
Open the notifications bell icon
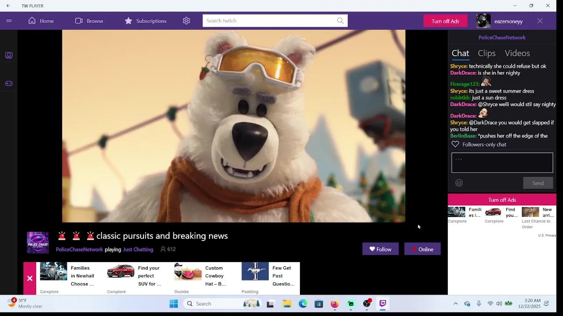tap(547, 304)
